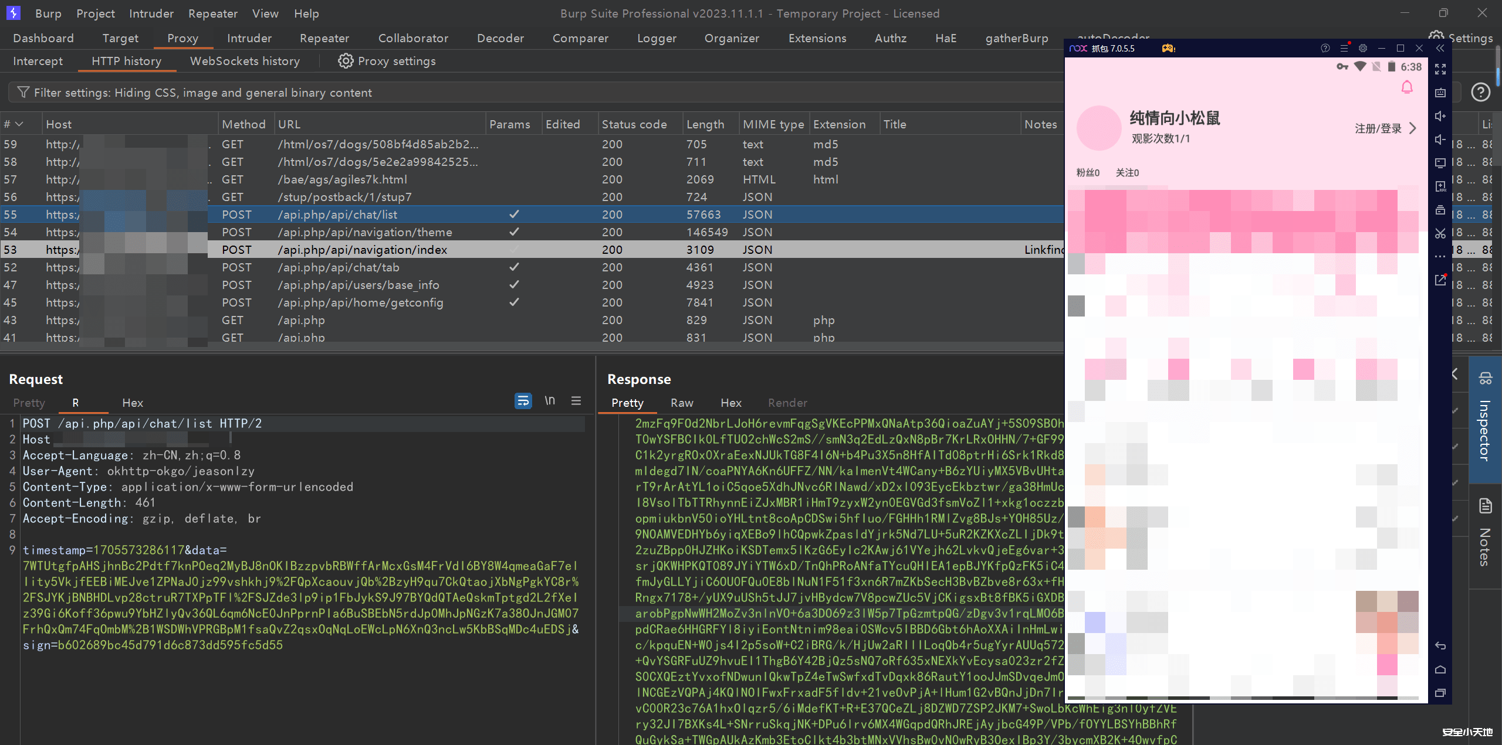Sort by the # column dropdown arrow
Image resolution: width=1502 pixels, height=745 pixels.
(x=19, y=124)
